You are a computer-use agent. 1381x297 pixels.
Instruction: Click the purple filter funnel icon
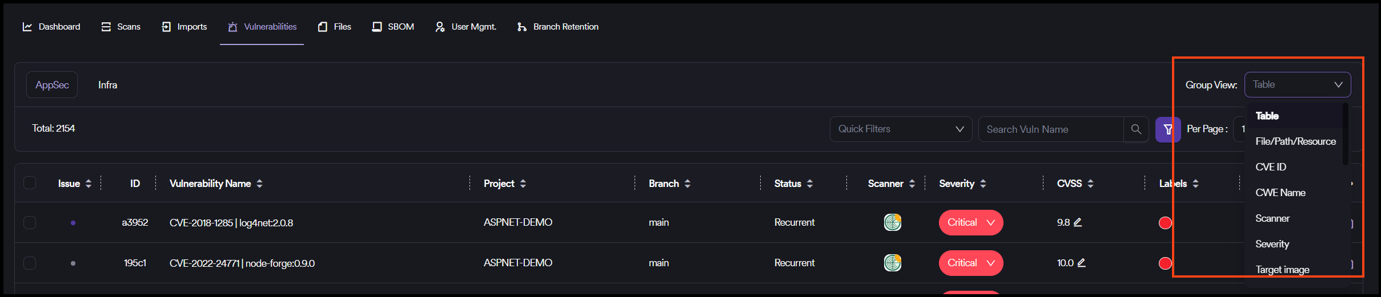point(1167,129)
